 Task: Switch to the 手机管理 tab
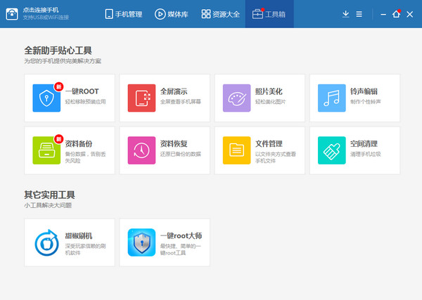coord(123,14)
